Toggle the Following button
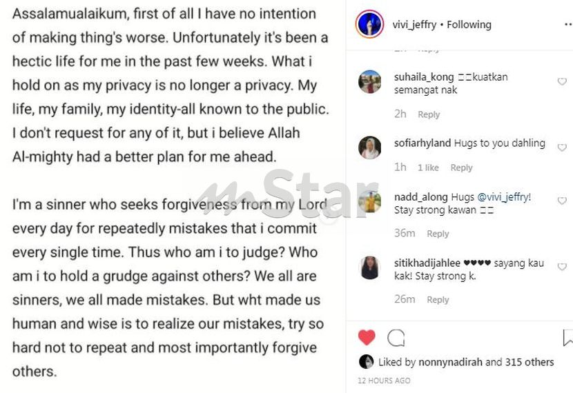This screenshot has width=573, height=393. (x=469, y=25)
